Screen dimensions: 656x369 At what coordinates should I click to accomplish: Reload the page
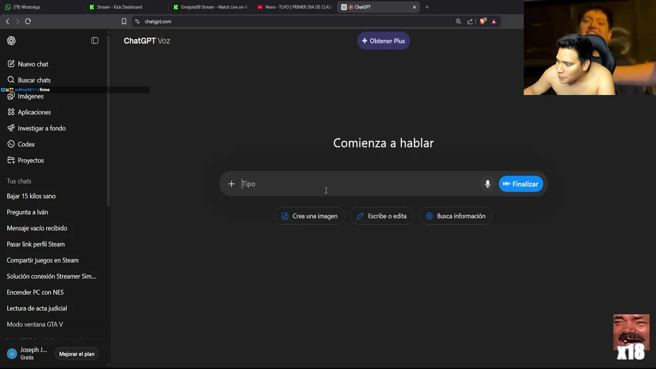pos(28,22)
